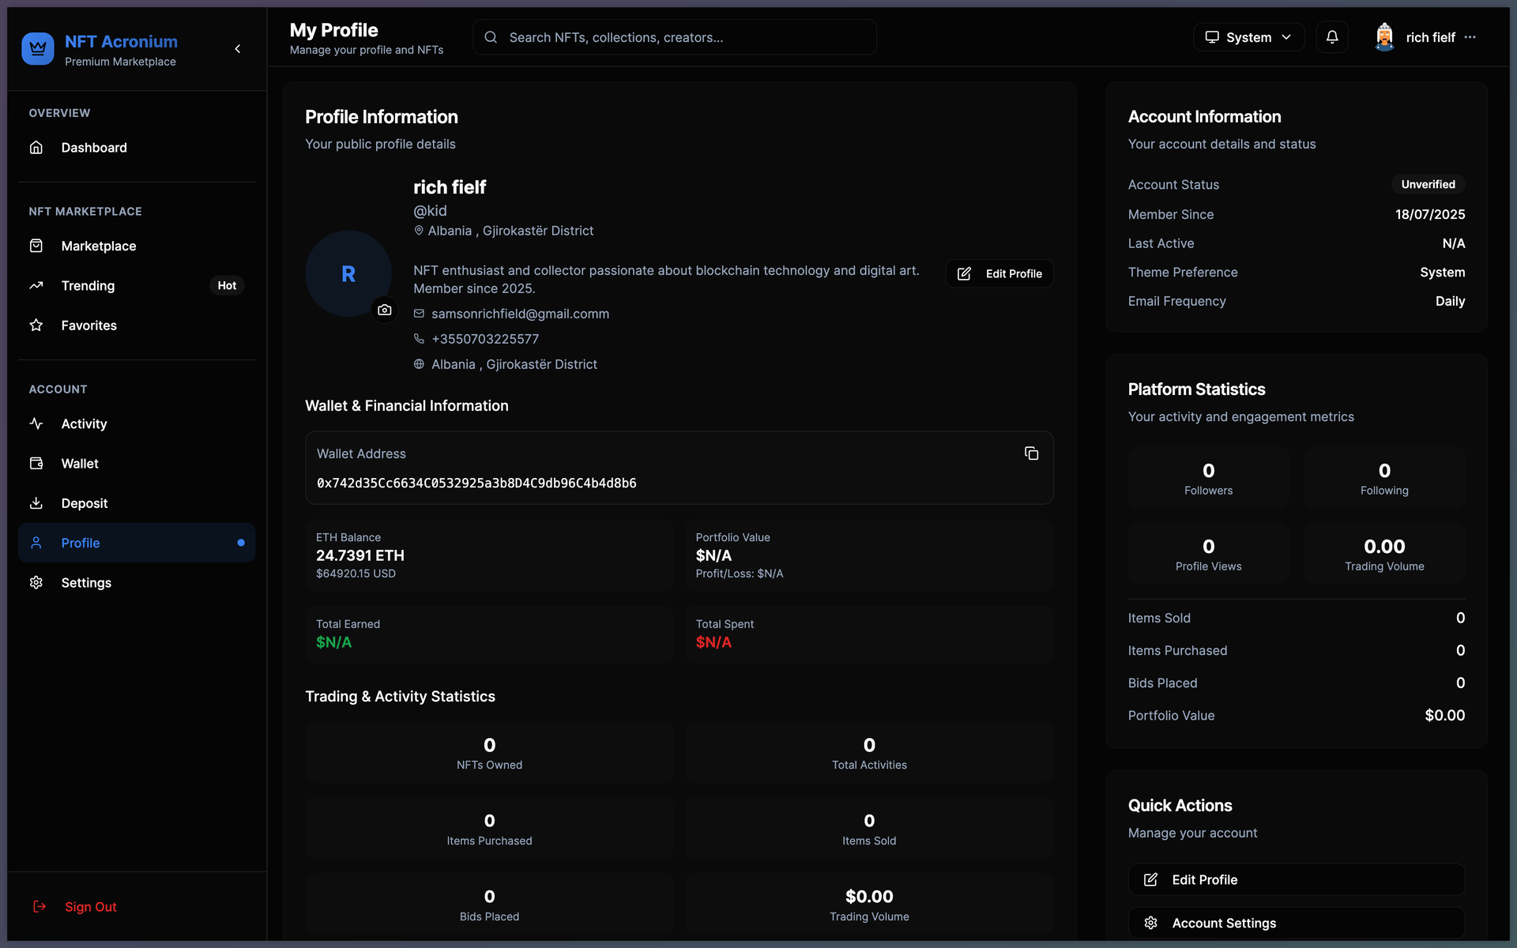Open the Dashboard from the sidebar
This screenshot has height=948, width=1517.
click(94, 148)
